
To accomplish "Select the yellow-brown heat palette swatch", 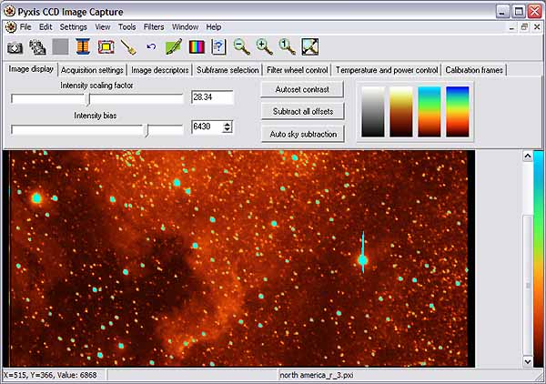I will click(401, 111).
